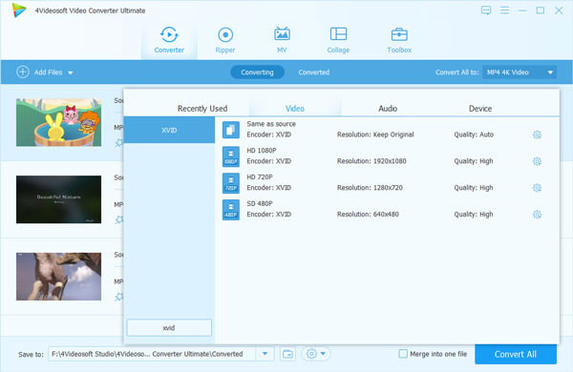Select the 1080P format icon
Viewport: 573px width, 372px height.
coord(231,156)
